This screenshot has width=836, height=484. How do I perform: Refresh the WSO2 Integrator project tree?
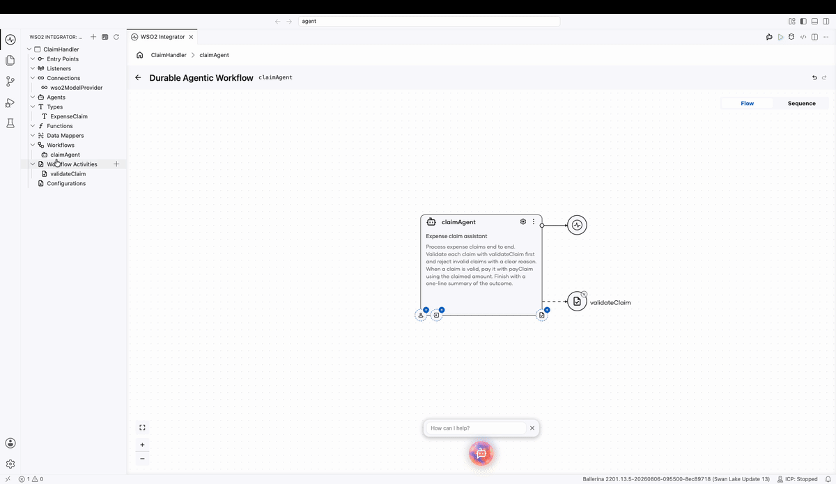[x=116, y=37]
